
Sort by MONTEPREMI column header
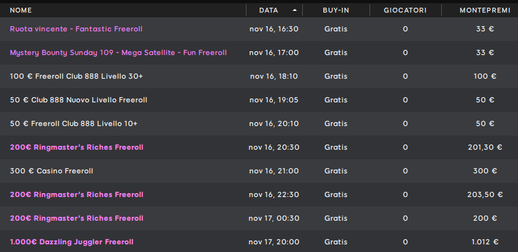[x=485, y=10]
